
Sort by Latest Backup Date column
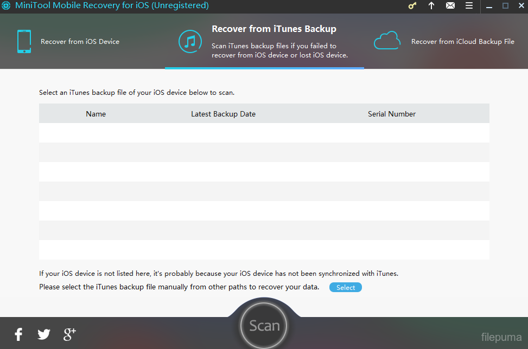pyautogui.click(x=223, y=114)
